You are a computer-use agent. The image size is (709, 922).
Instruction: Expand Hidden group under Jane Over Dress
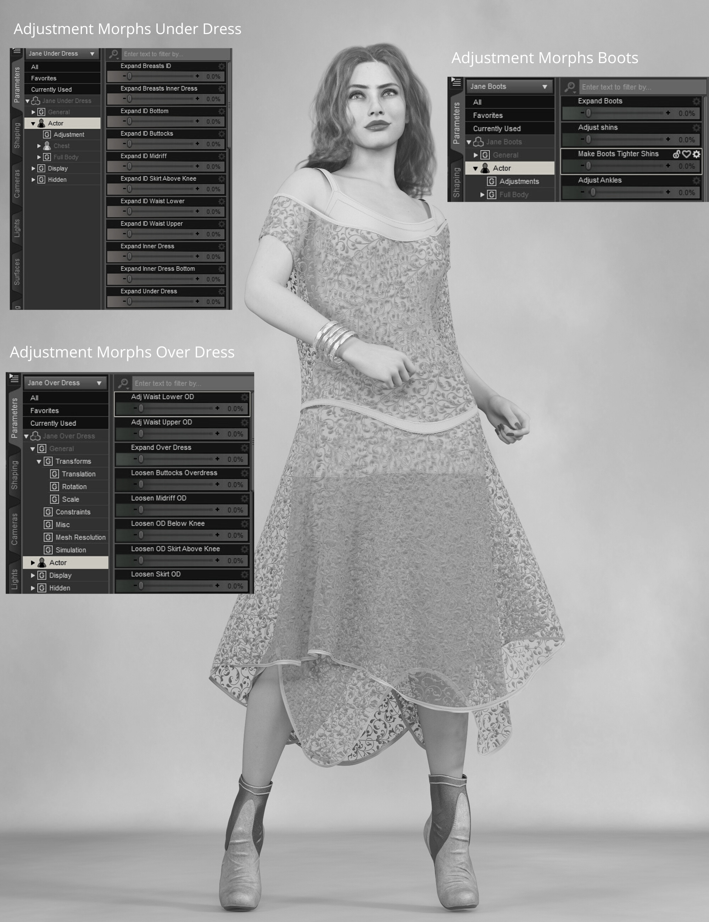click(33, 588)
